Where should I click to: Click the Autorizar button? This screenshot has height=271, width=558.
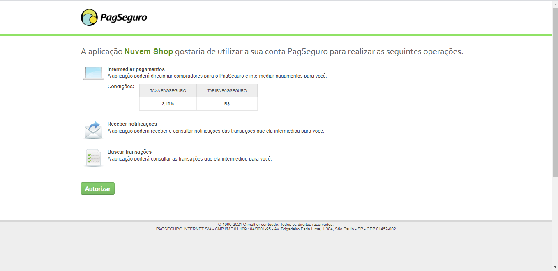point(98,188)
